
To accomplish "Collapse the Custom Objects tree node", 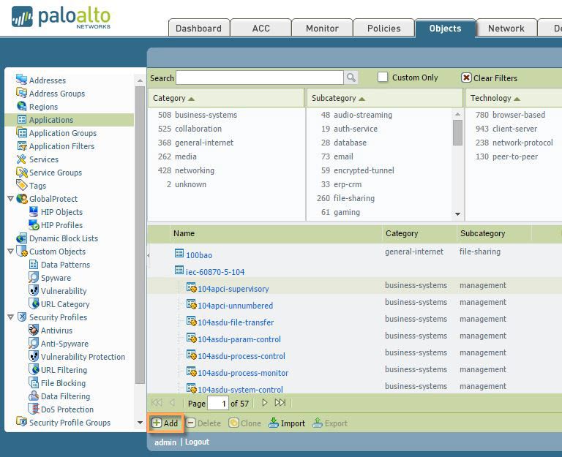I will (10, 252).
